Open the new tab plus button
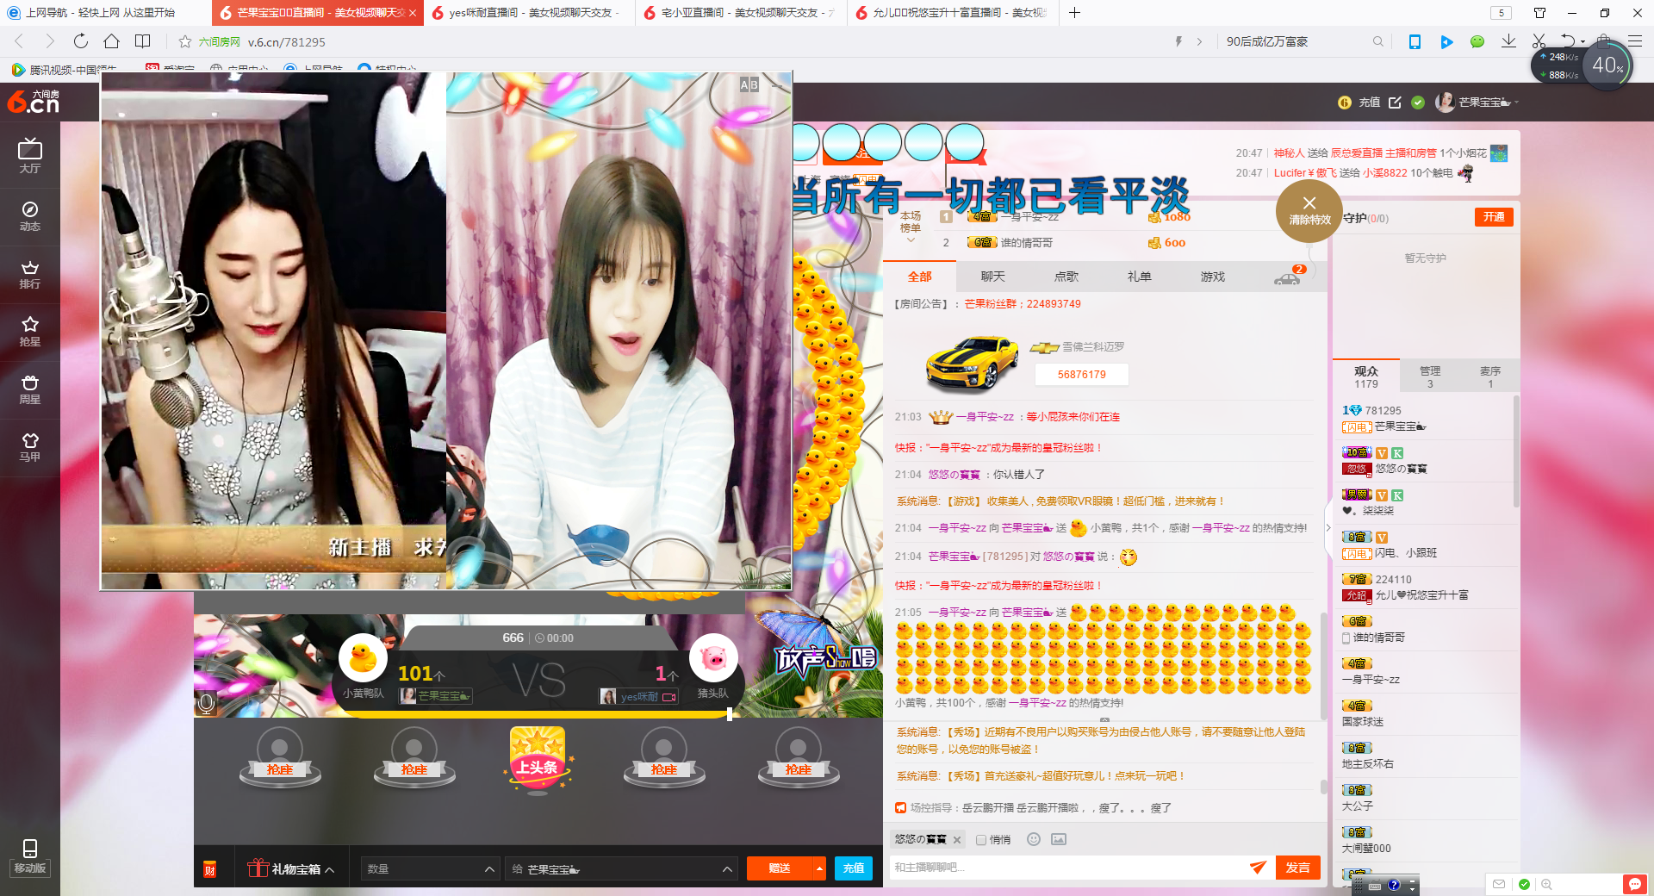This screenshot has height=896, width=1654. pos(1074,12)
